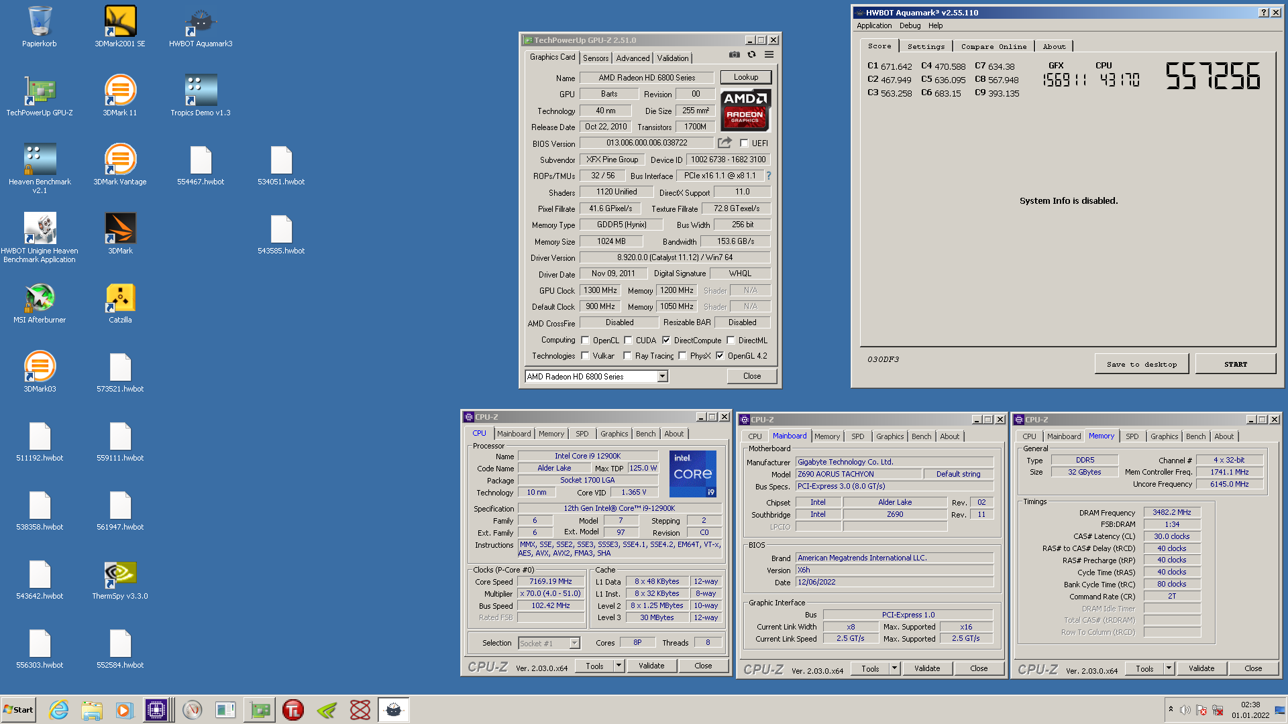This screenshot has height=724, width=1288.
Task: Open the MSI Afterburner shortcut
Action: (40, 303)
